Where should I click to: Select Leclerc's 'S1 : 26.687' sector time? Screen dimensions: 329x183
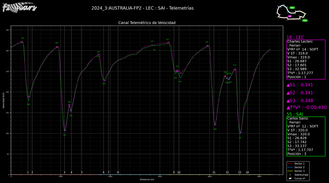(297, 61)
